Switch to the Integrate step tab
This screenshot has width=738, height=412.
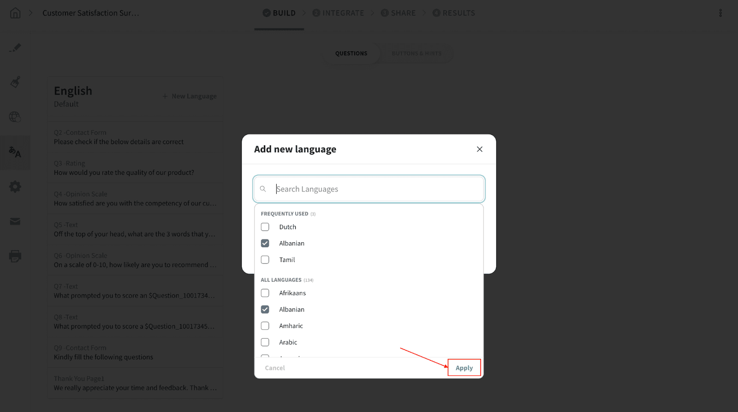338,13
